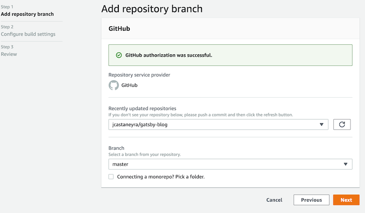Go to Step 2 Configure build settings

[28, 34]
